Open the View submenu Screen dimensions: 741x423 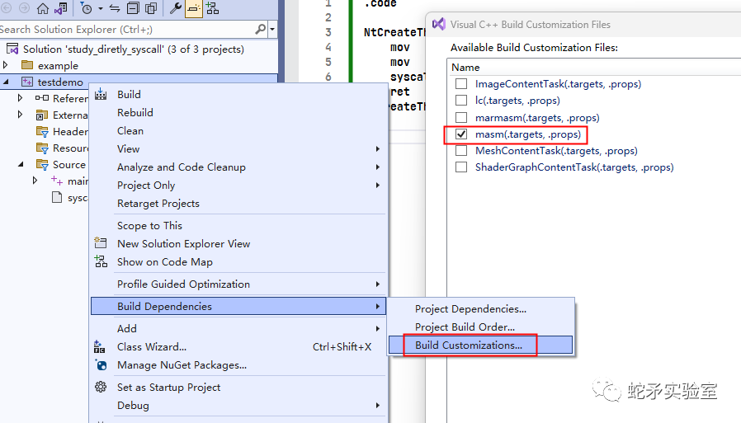[x=238, y=148]
